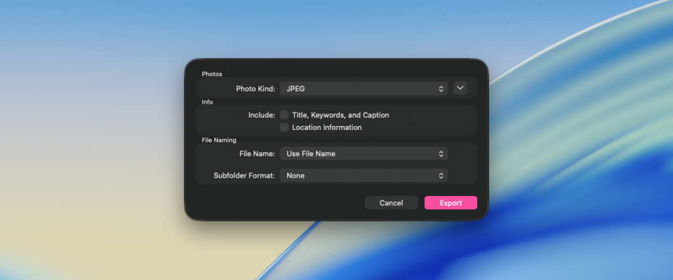Click the Cancel button
Viewport: 673px width, 280px height.
tap(391, 203)
